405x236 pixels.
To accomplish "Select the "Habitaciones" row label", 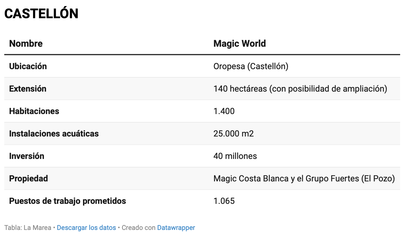I will pos(34,111).
